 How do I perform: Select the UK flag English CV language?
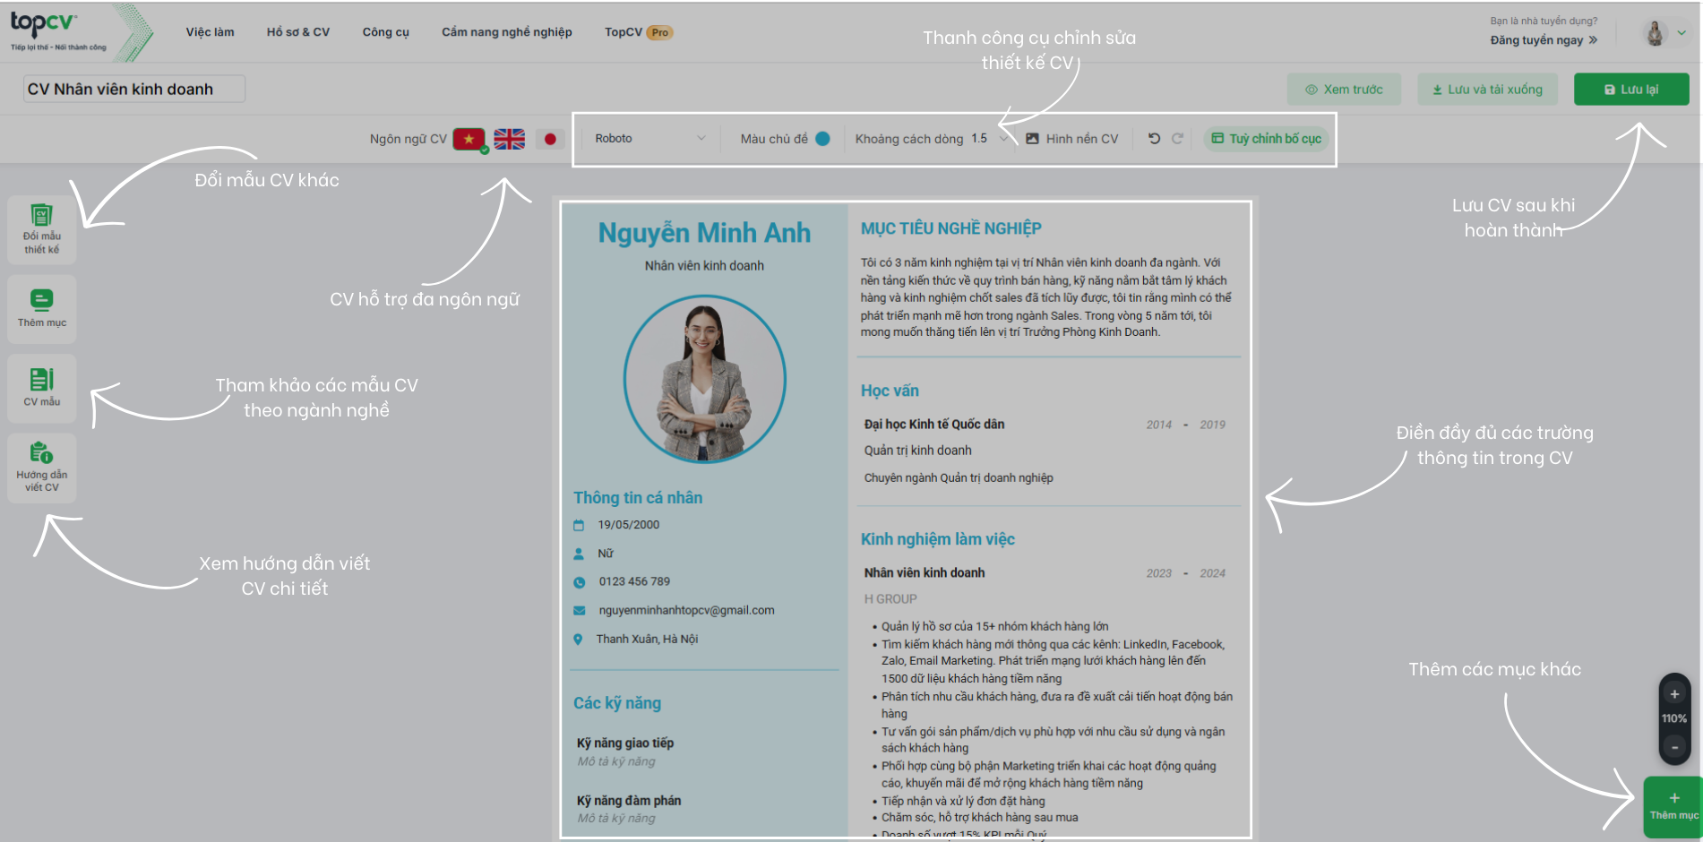point(510,139)
